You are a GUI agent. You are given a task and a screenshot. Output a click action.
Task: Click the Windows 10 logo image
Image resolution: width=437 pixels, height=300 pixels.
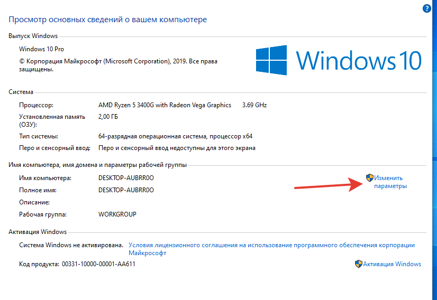(339, 60)
